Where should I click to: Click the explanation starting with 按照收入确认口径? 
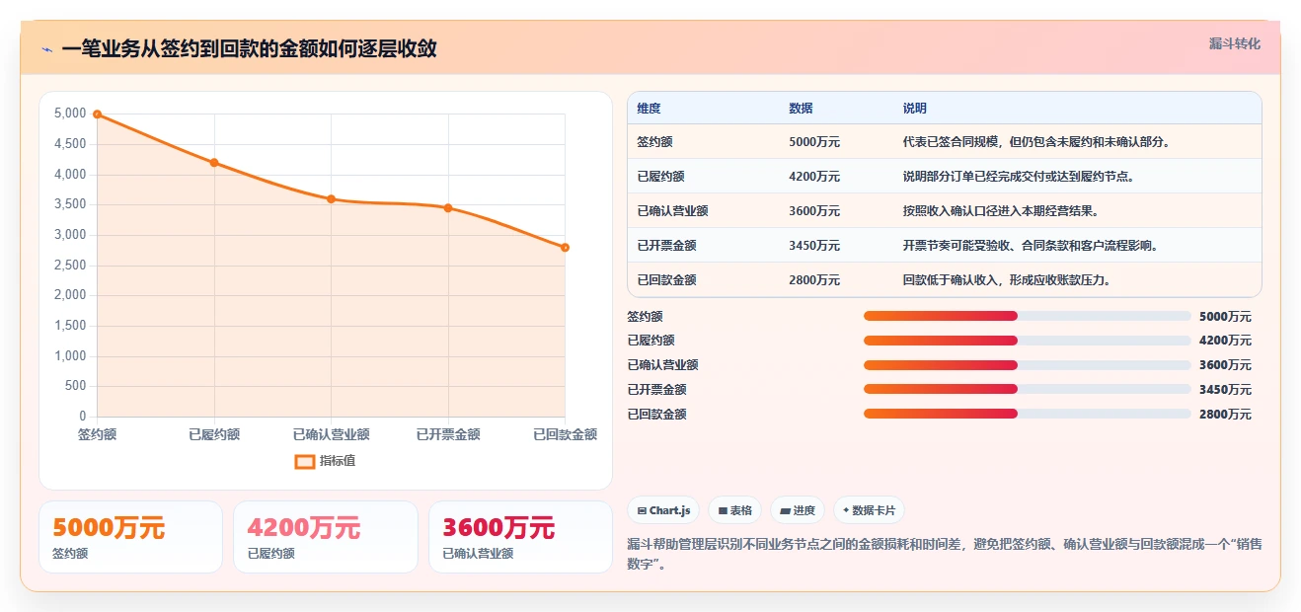[x=1001, y=211]
